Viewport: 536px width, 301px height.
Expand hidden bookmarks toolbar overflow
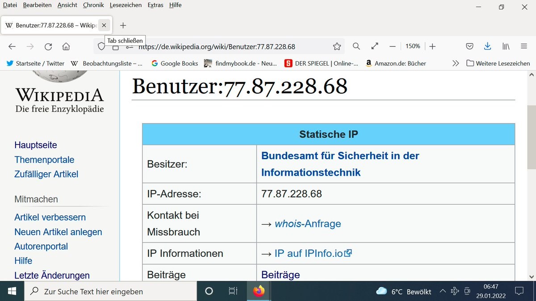click(x=455, y=63)
